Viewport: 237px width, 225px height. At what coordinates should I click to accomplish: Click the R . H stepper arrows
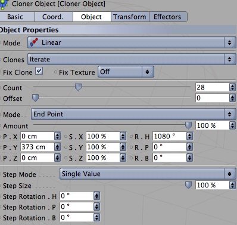pos(190,136)
